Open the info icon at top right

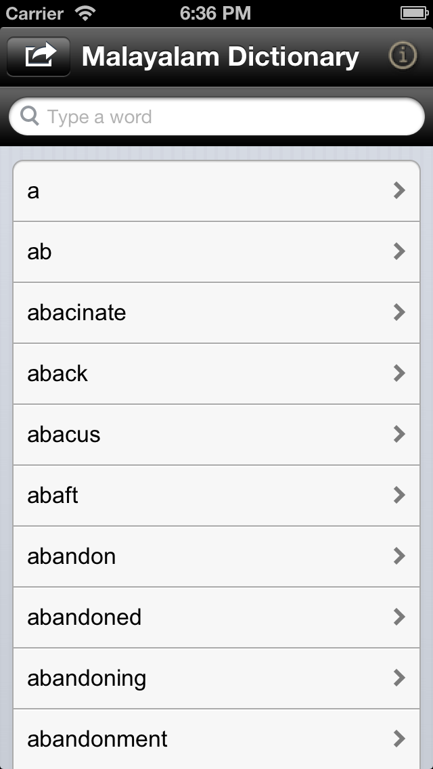click(403, 56)
